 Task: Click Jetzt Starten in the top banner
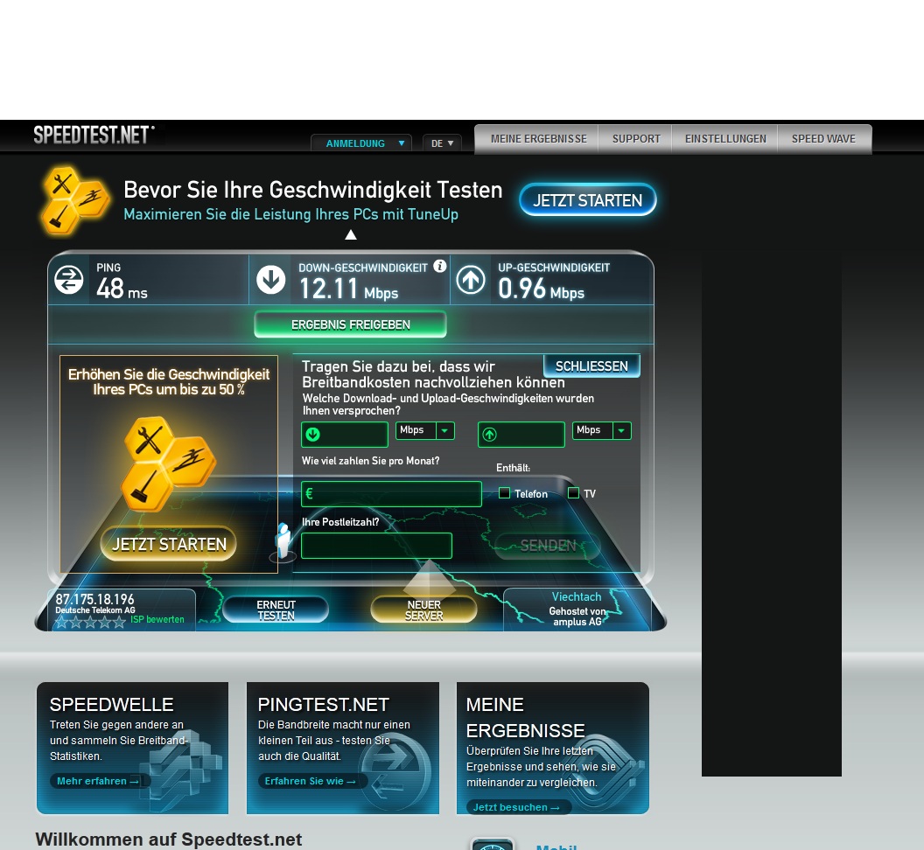point(587,200)
